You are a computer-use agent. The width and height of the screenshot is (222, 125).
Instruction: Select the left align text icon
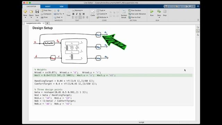80,17
